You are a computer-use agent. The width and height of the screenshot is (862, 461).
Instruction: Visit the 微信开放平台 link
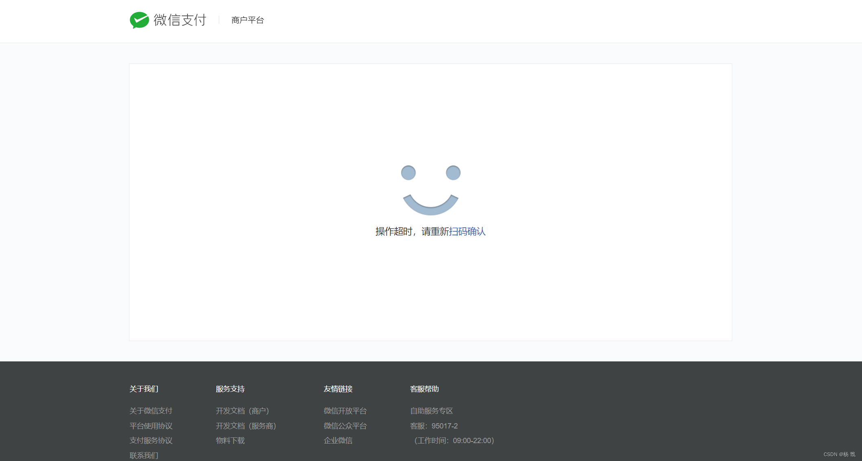345,411
